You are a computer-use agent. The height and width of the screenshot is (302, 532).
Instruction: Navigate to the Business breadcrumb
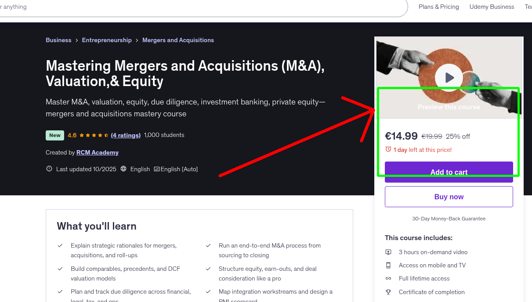pyautogui.click(x=58, y=40)
